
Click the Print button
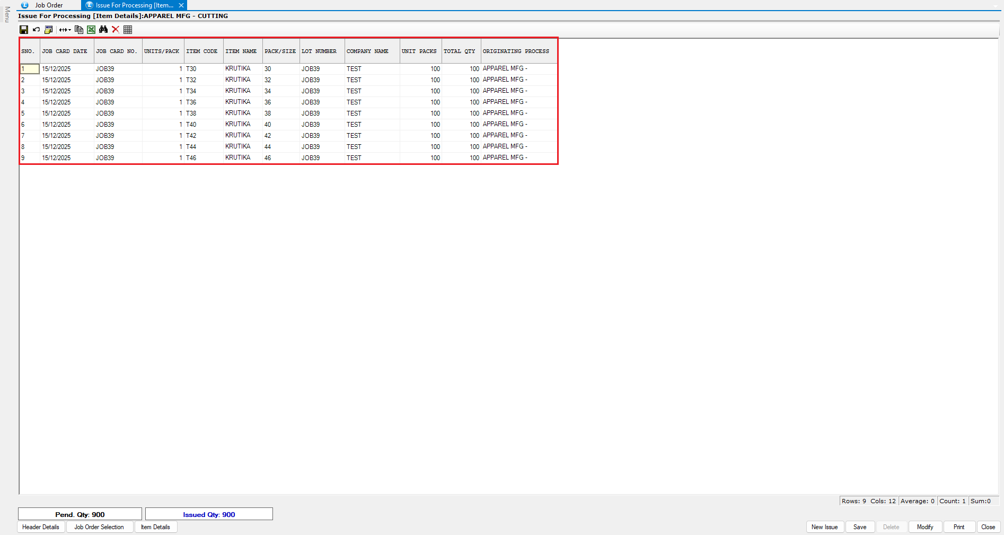point(958,527)
